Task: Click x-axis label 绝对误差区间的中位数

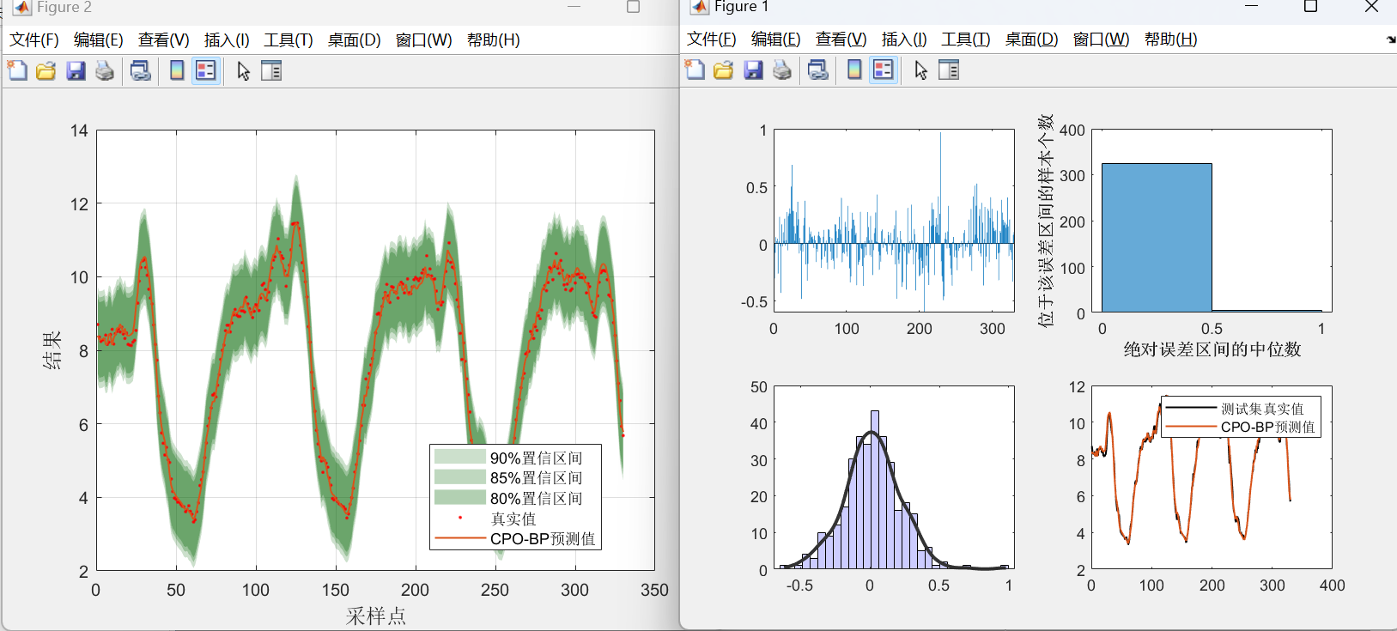Action: pos(1212,349)
